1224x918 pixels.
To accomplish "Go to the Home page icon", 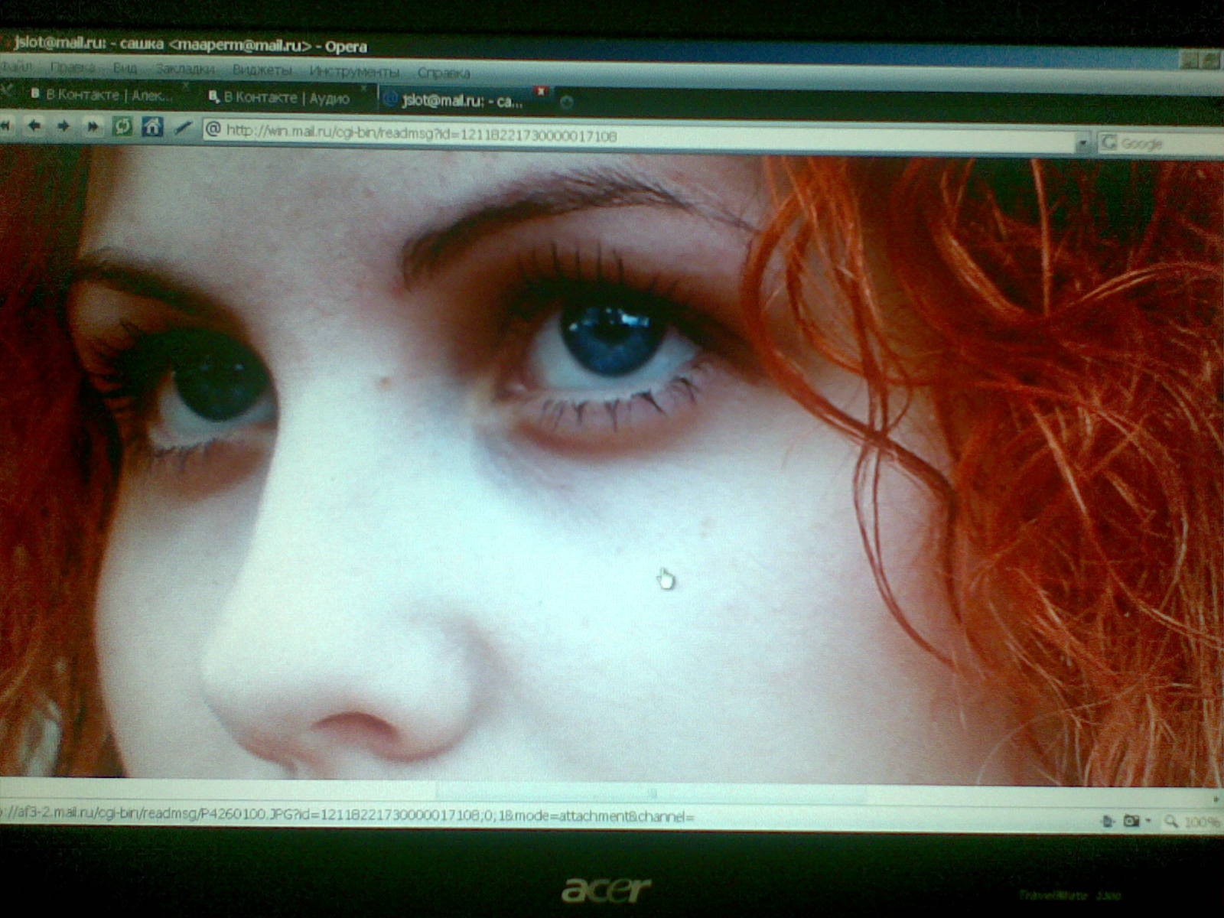I will pos(152,127).
